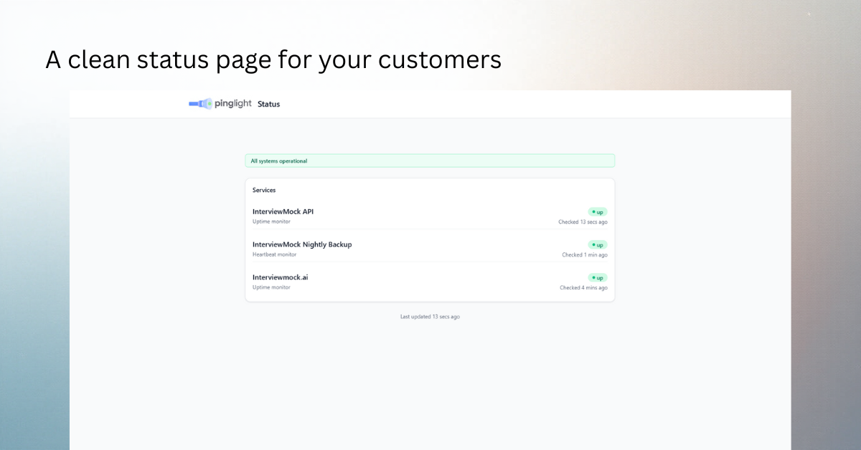Click the 'up' badge for InterviewMock API
861x450 pixels.
pos(598,211)
